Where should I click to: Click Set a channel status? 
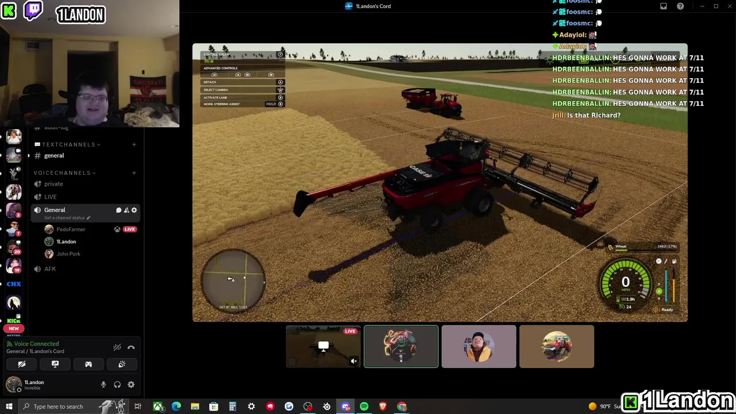click(x=67, y=218)
